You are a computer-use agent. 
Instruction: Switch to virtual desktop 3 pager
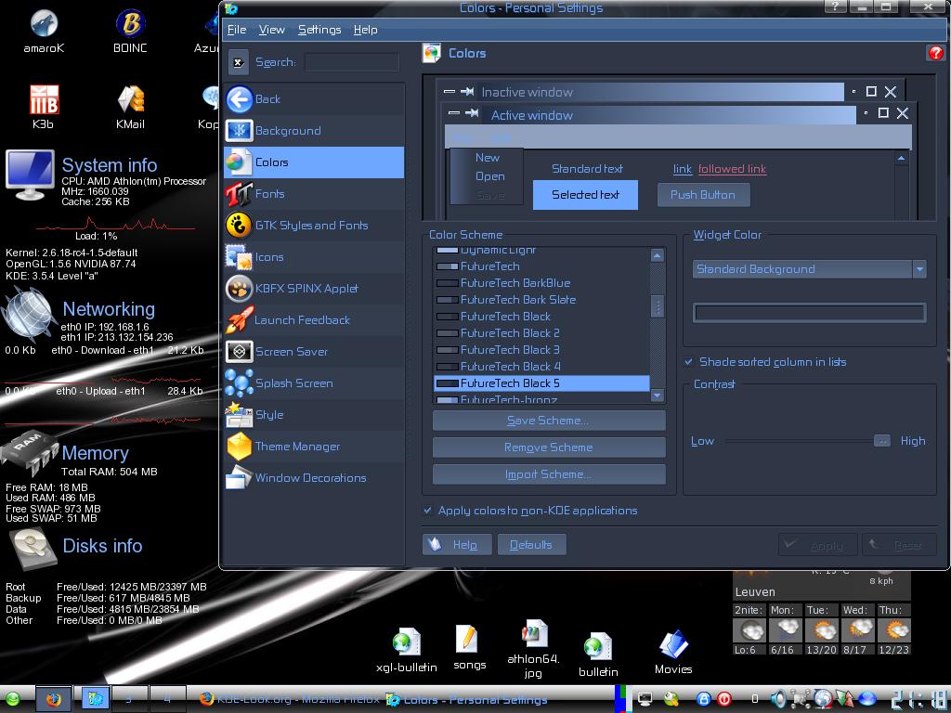[129, 699]
